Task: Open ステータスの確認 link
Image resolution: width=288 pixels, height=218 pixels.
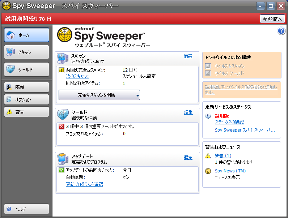Action: pyautogui.click(x=229, y=122)
